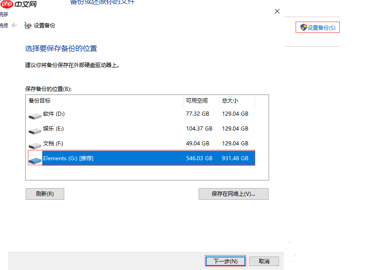Click the drive icon next to 文档 (F:)
This screenshot has height=270, width=372.
click(x=35, y=145)
